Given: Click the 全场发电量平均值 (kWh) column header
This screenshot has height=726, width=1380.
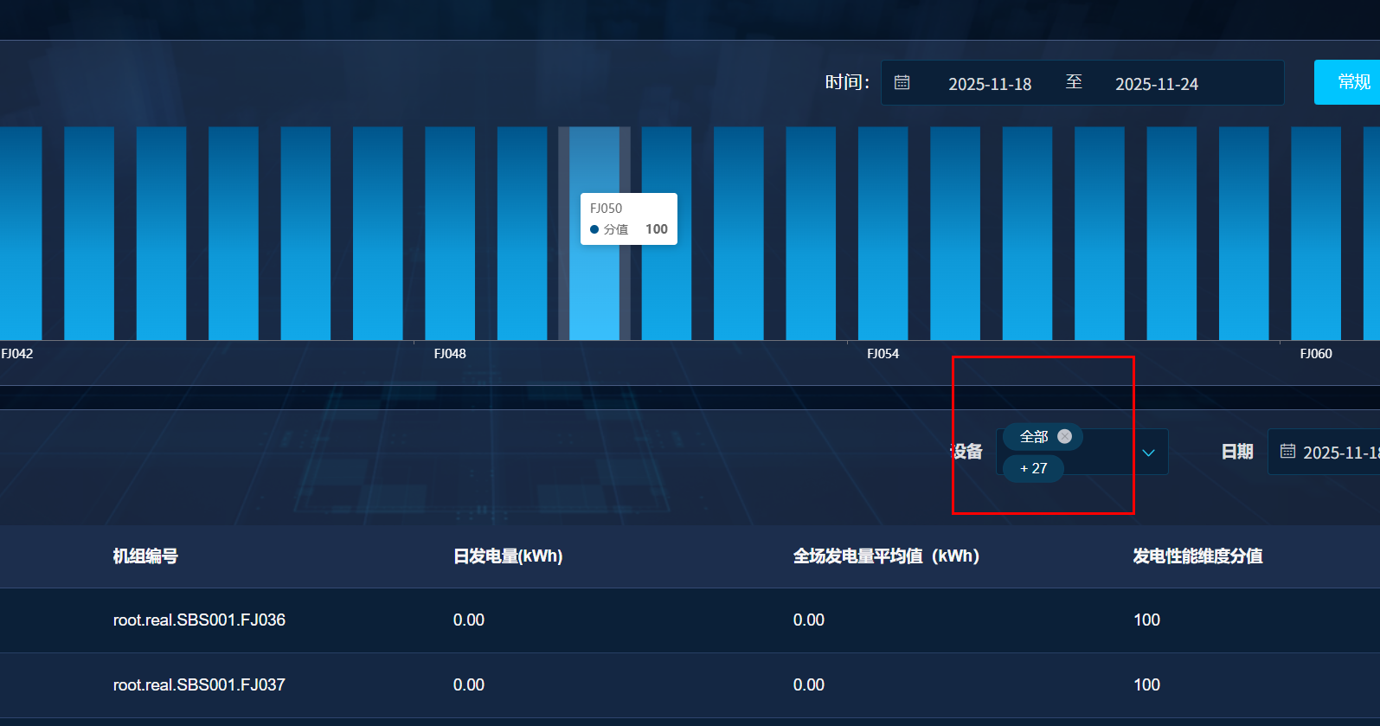Looking at the screenshot, I should pos(886,556).
